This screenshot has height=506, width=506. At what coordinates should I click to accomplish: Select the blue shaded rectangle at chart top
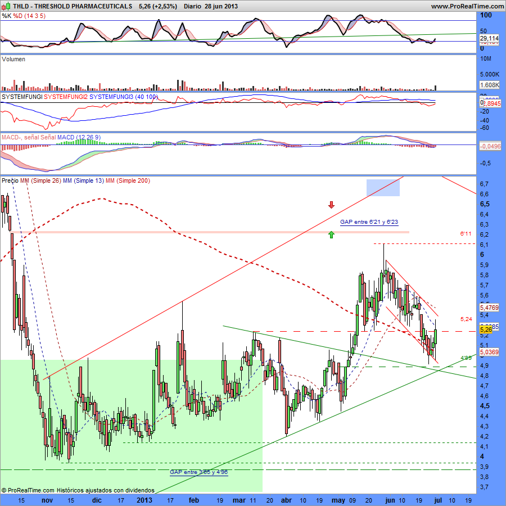click(x=383, y=187)
